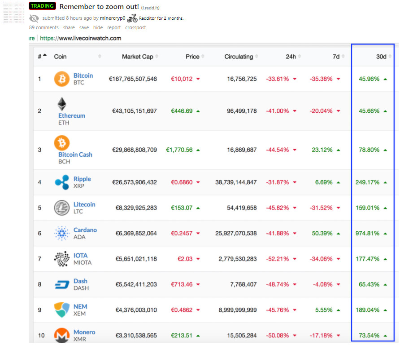Open the i.redd.it domain link
The width and height of the screenshot is (400, 345).
pyautogui.click(x=150, y=8)
